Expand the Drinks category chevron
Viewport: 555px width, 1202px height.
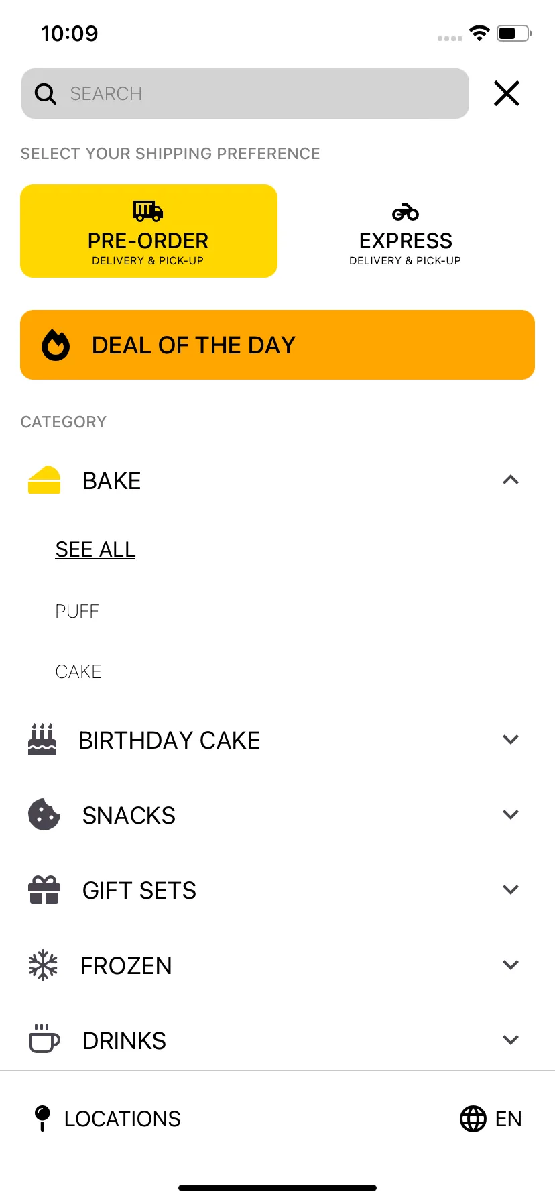[511, 1040]
